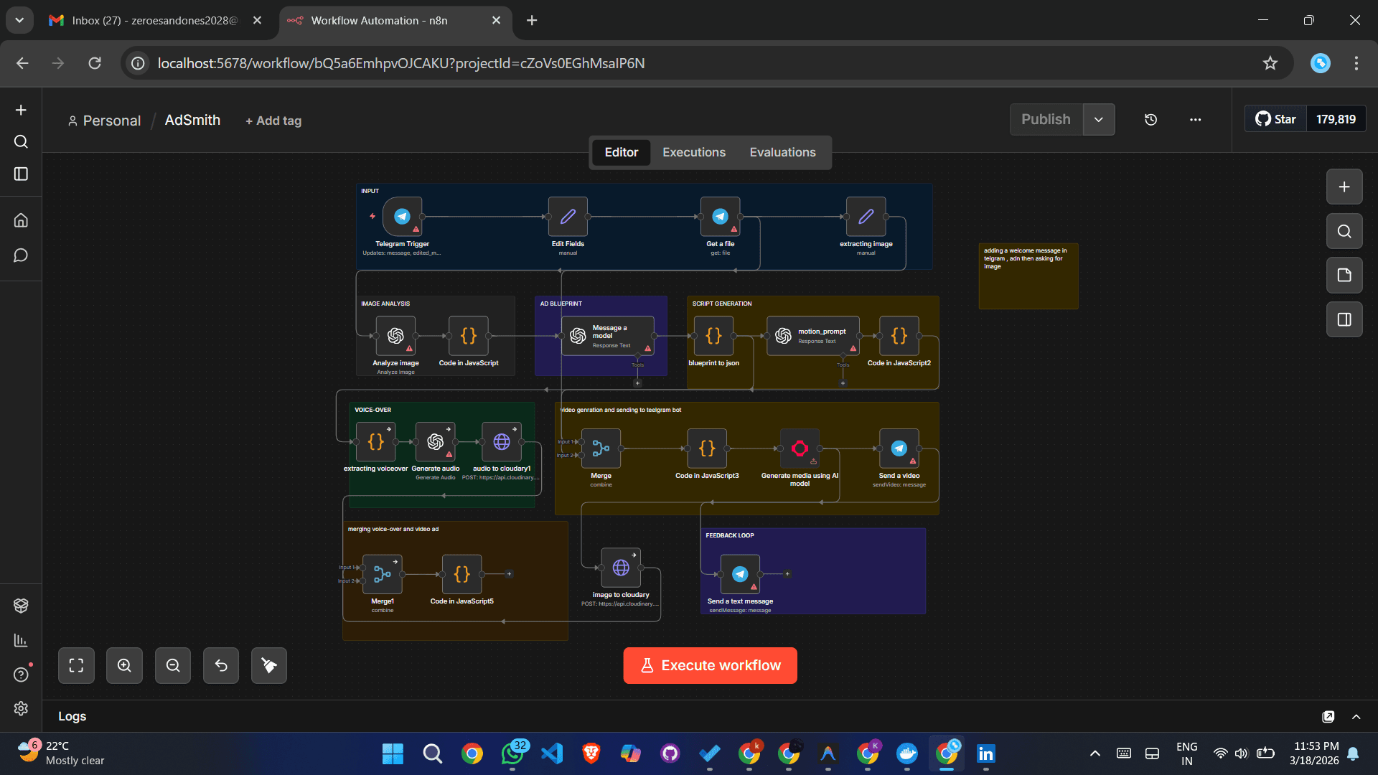
Task: Open the image to cloudary HTTP node
Action: pyautogui.click(x=621, y=568)
